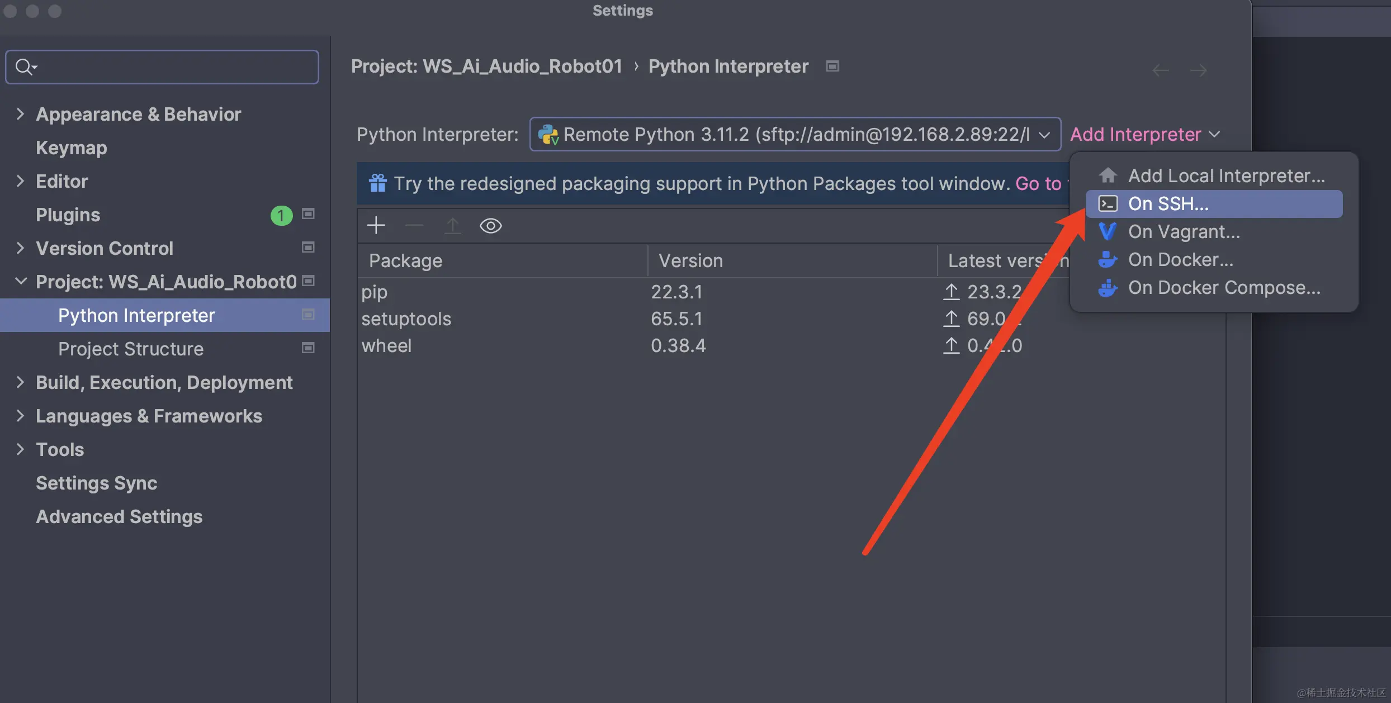Screen dimensions: 1391x703
Task: Click the upgrade package arrow icon
Action: coord(452,225)
